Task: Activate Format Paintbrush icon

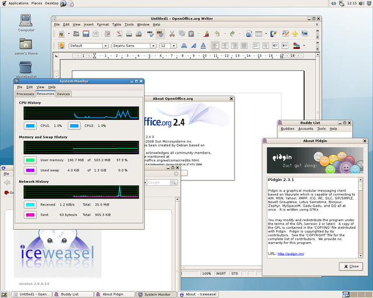Action: point(206,34)
